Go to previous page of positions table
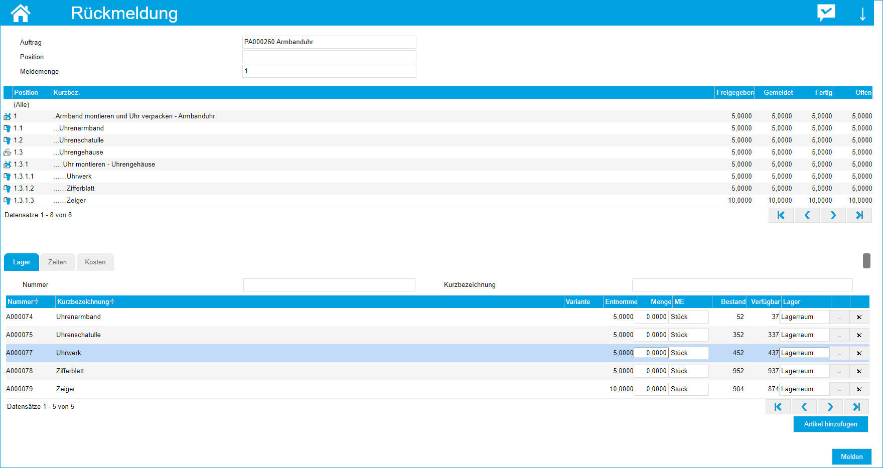Screen dimensions: 883x468 (x=807, y=215)
